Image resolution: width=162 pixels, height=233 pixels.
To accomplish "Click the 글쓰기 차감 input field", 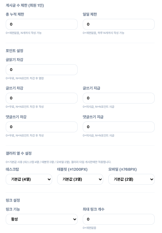I will [x=42, y=98].
